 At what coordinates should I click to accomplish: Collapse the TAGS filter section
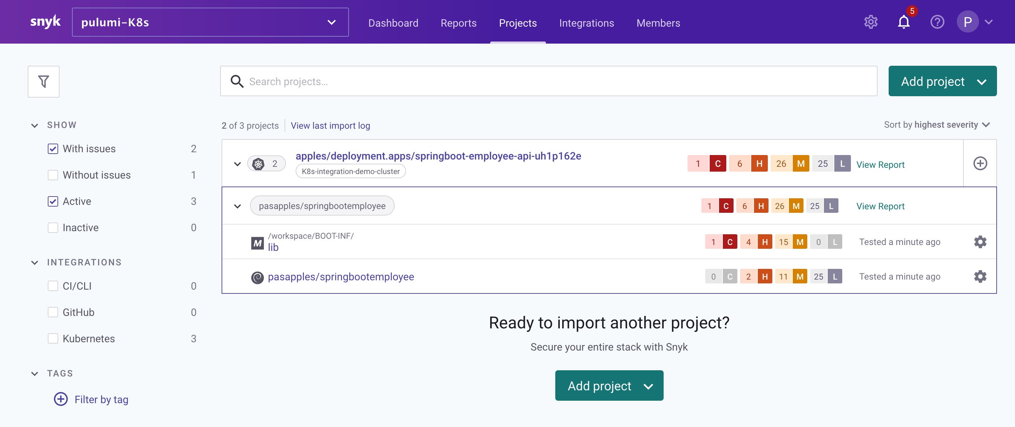pyautogui.click(x=35, y=374)
